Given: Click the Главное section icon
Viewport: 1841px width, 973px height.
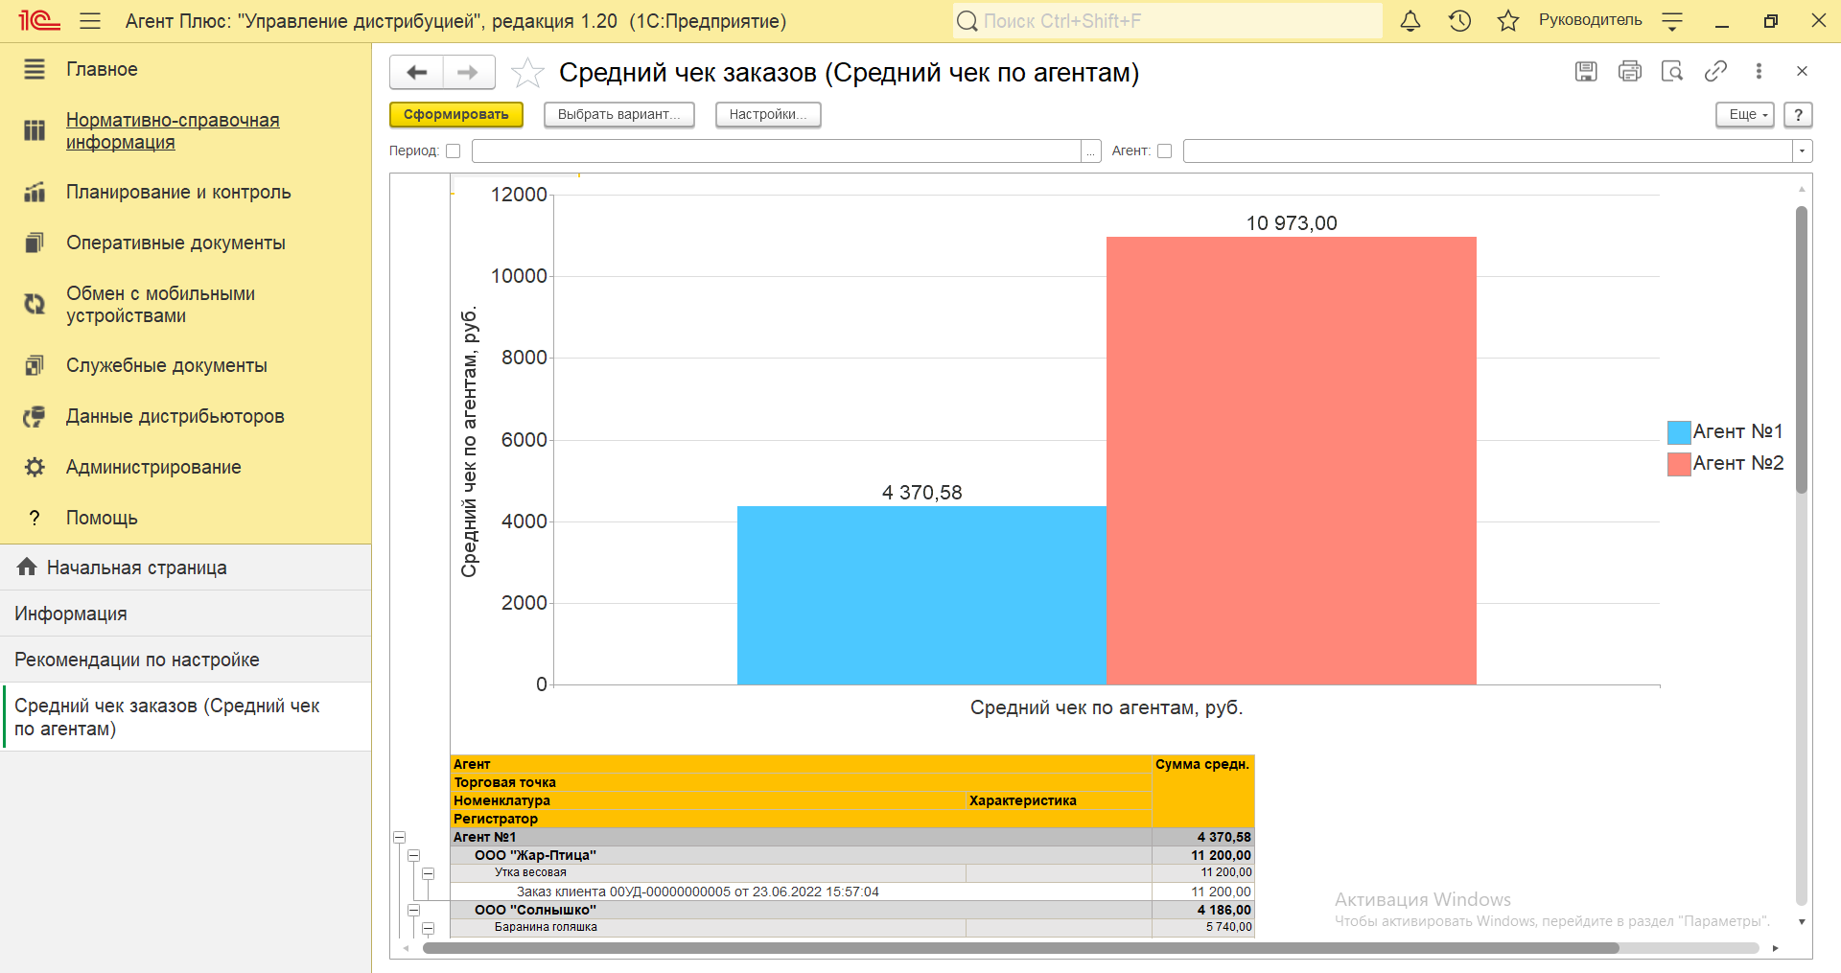Looking at the screenshot, I should (35, 69).
